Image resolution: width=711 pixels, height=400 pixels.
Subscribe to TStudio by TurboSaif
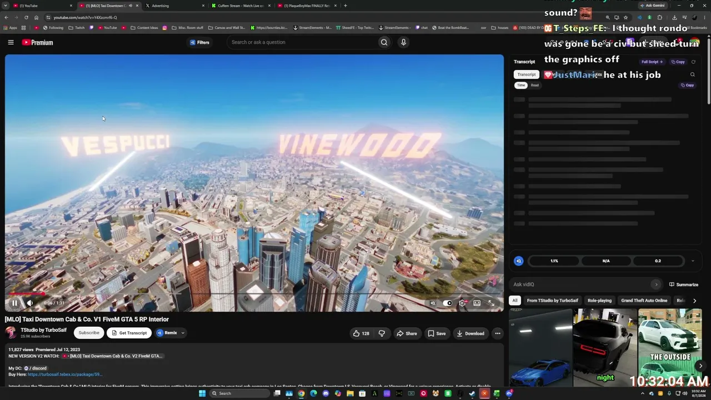tap(89, 333)
